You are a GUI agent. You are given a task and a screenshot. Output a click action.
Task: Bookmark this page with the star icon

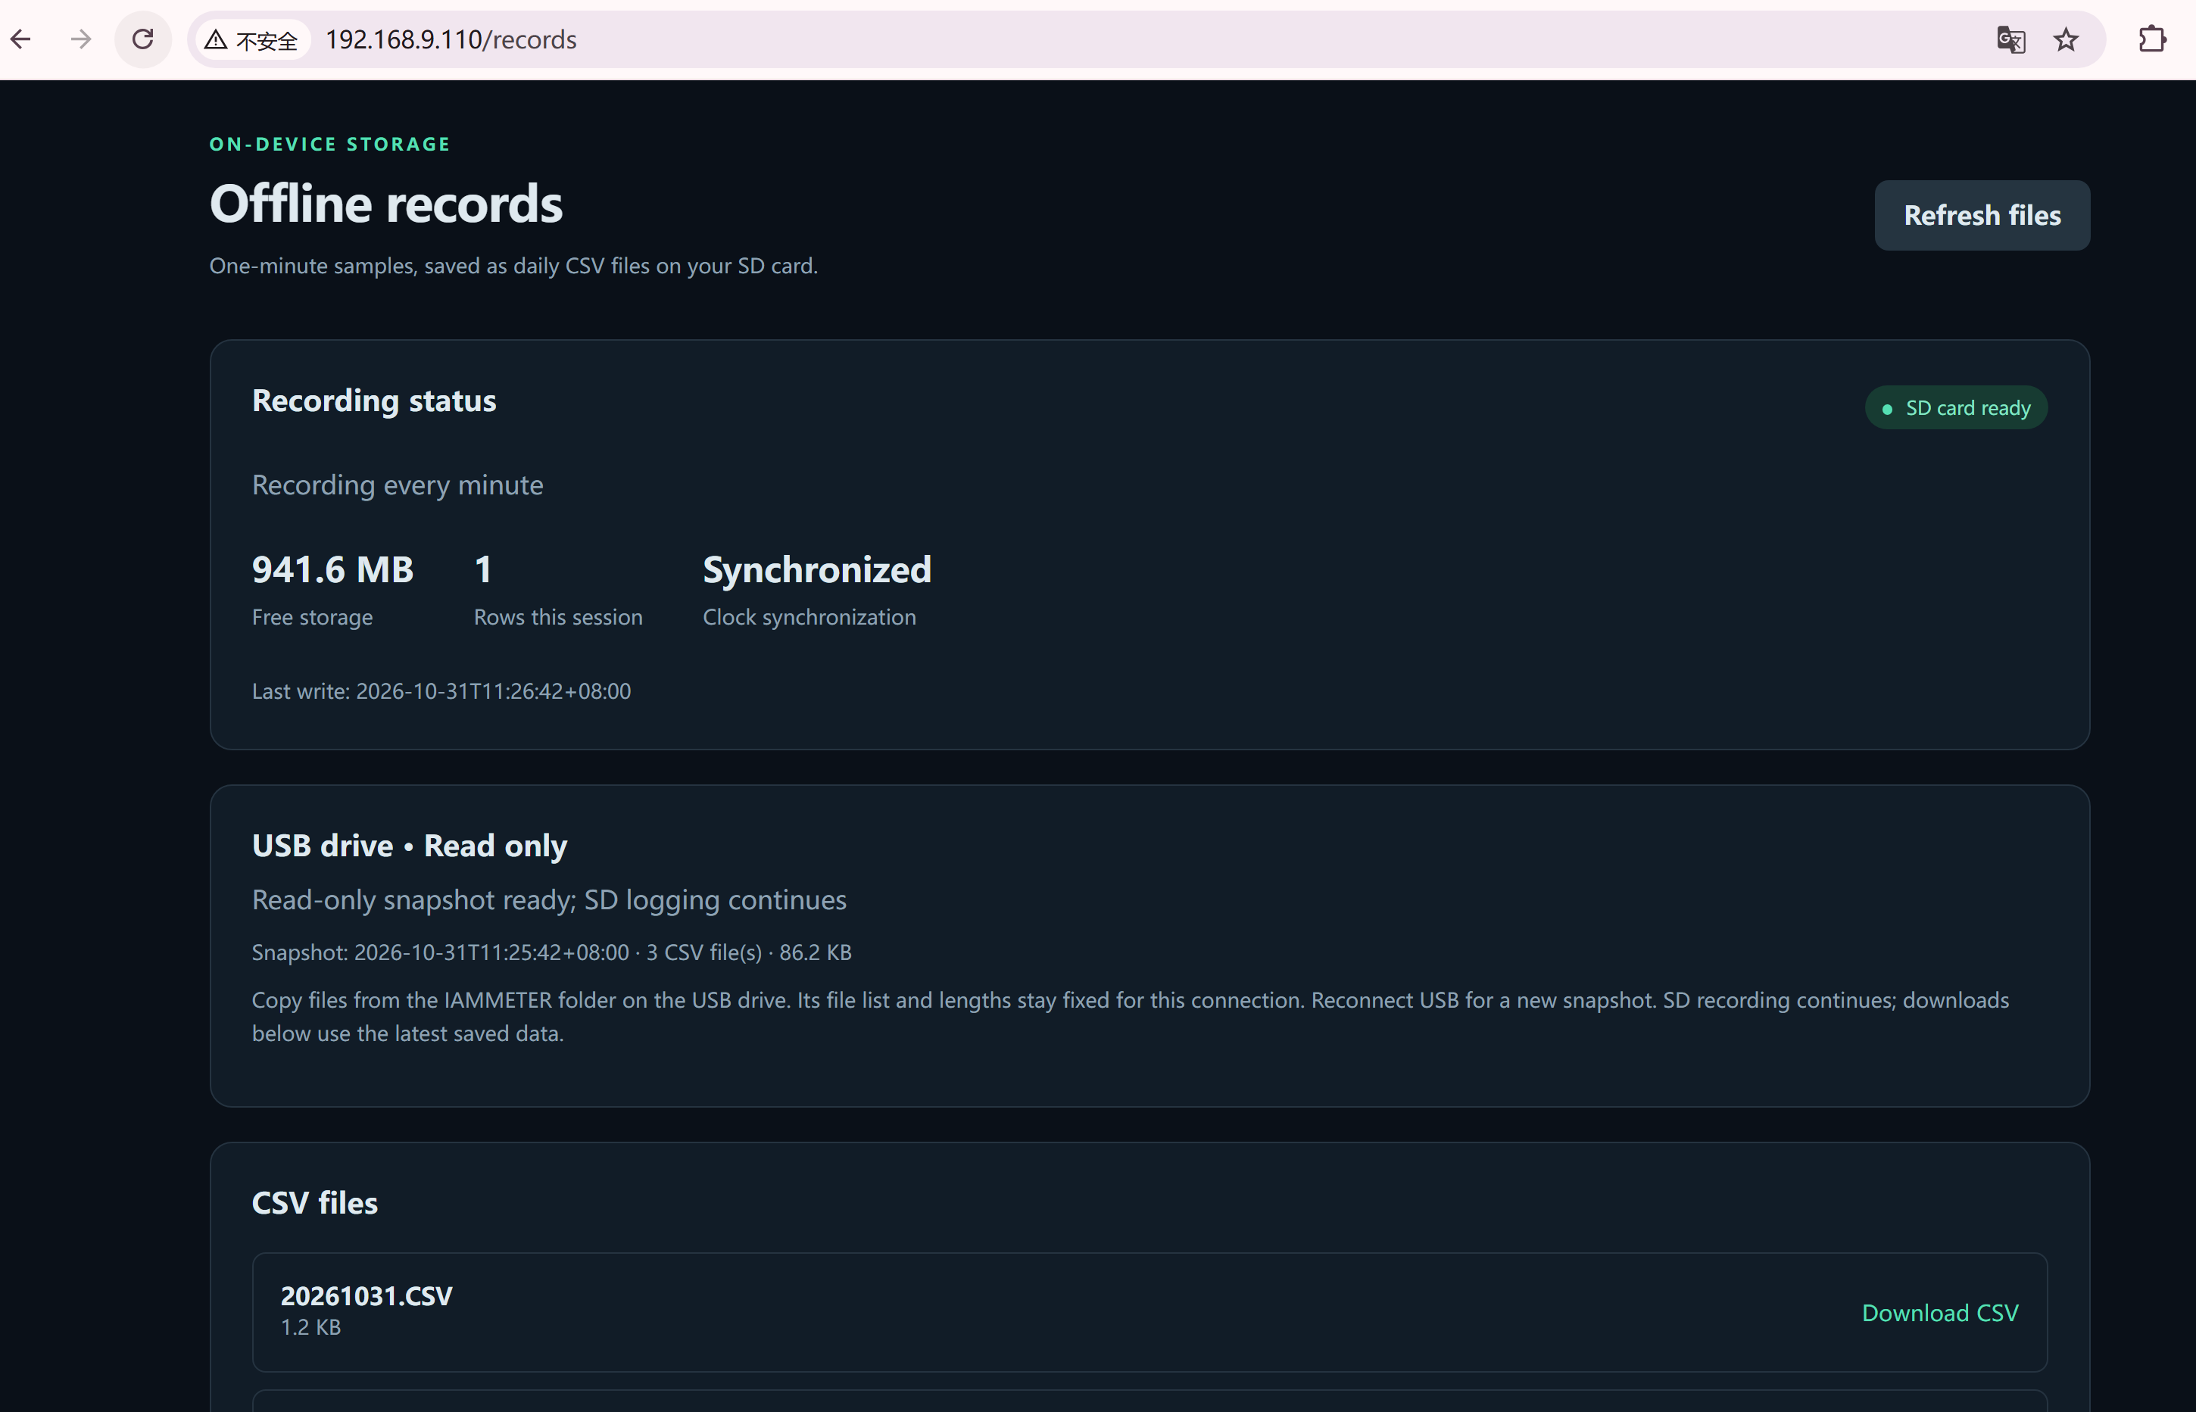tap(2065, 39)
